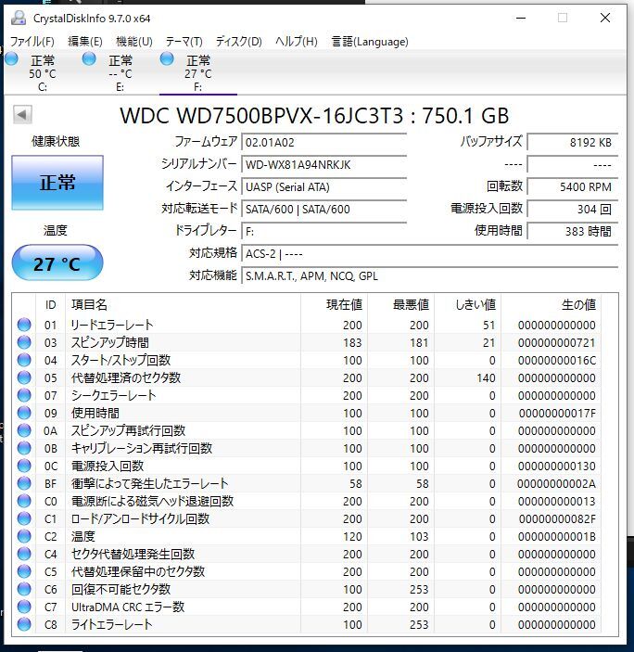Select the UltraDMA CRC エラー数 row name

tap(128, 607)
